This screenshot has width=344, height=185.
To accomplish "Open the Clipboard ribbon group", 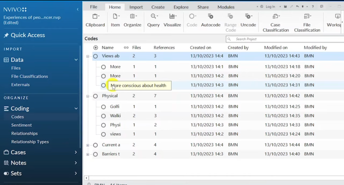I will tap(95, 20).
